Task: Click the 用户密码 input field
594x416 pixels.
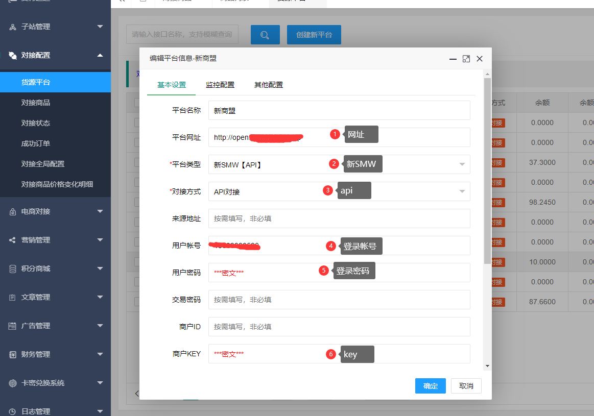Action: pos(339,273)
